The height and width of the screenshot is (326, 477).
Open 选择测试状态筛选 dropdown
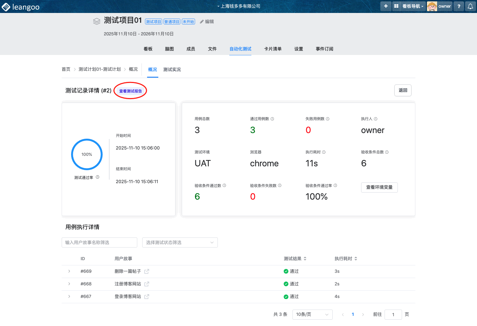click(180, 243)
